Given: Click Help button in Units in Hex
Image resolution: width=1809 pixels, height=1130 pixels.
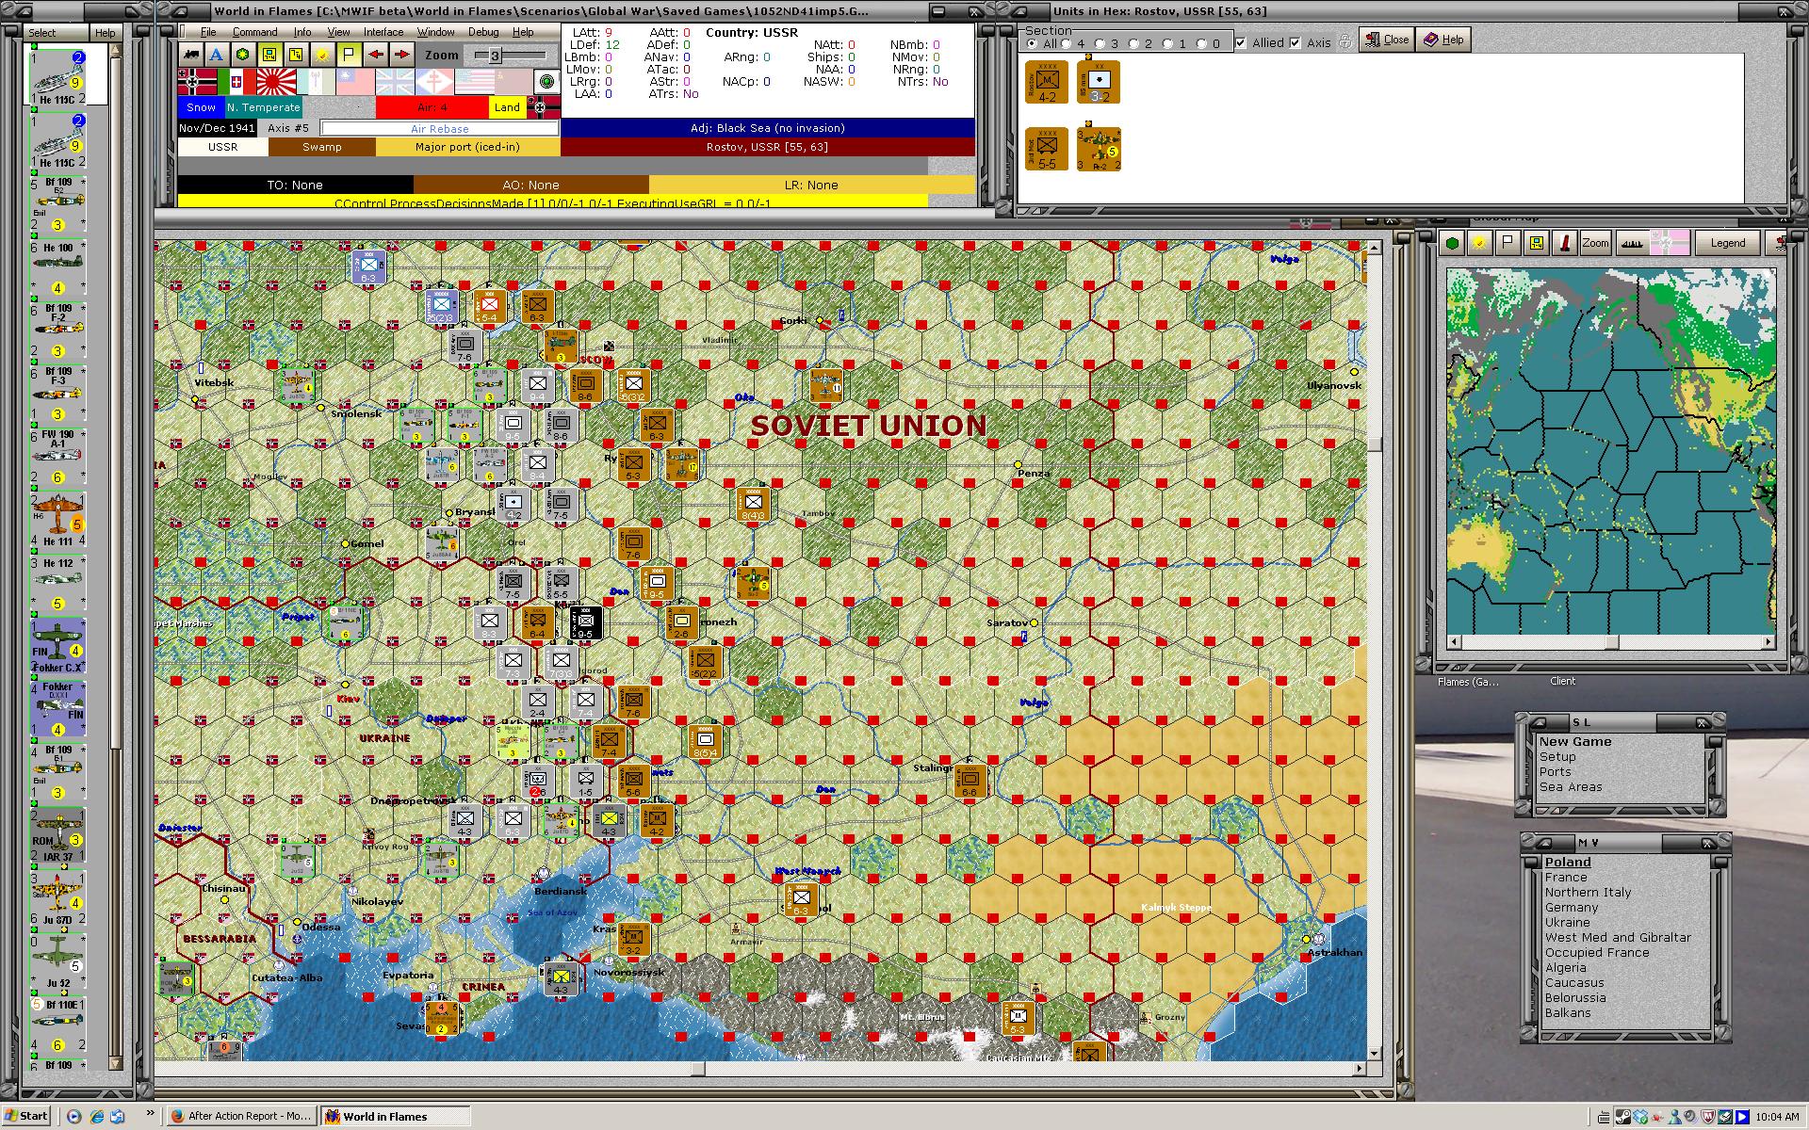Looking at the screenshot, I should pyautogui.click(x=1443, y=40).
